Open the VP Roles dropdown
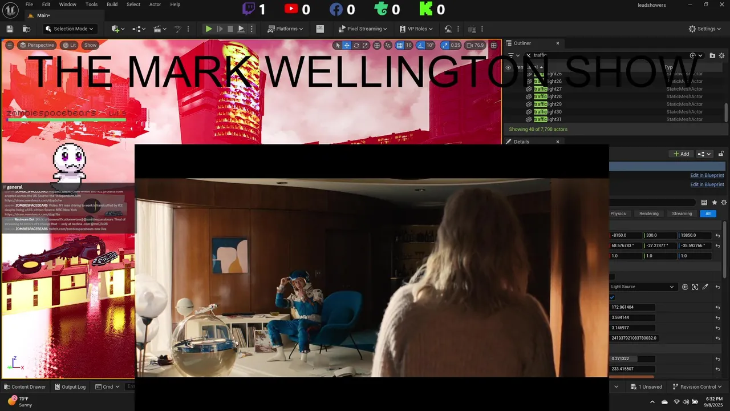730x411 pixels. click(416, 29)
